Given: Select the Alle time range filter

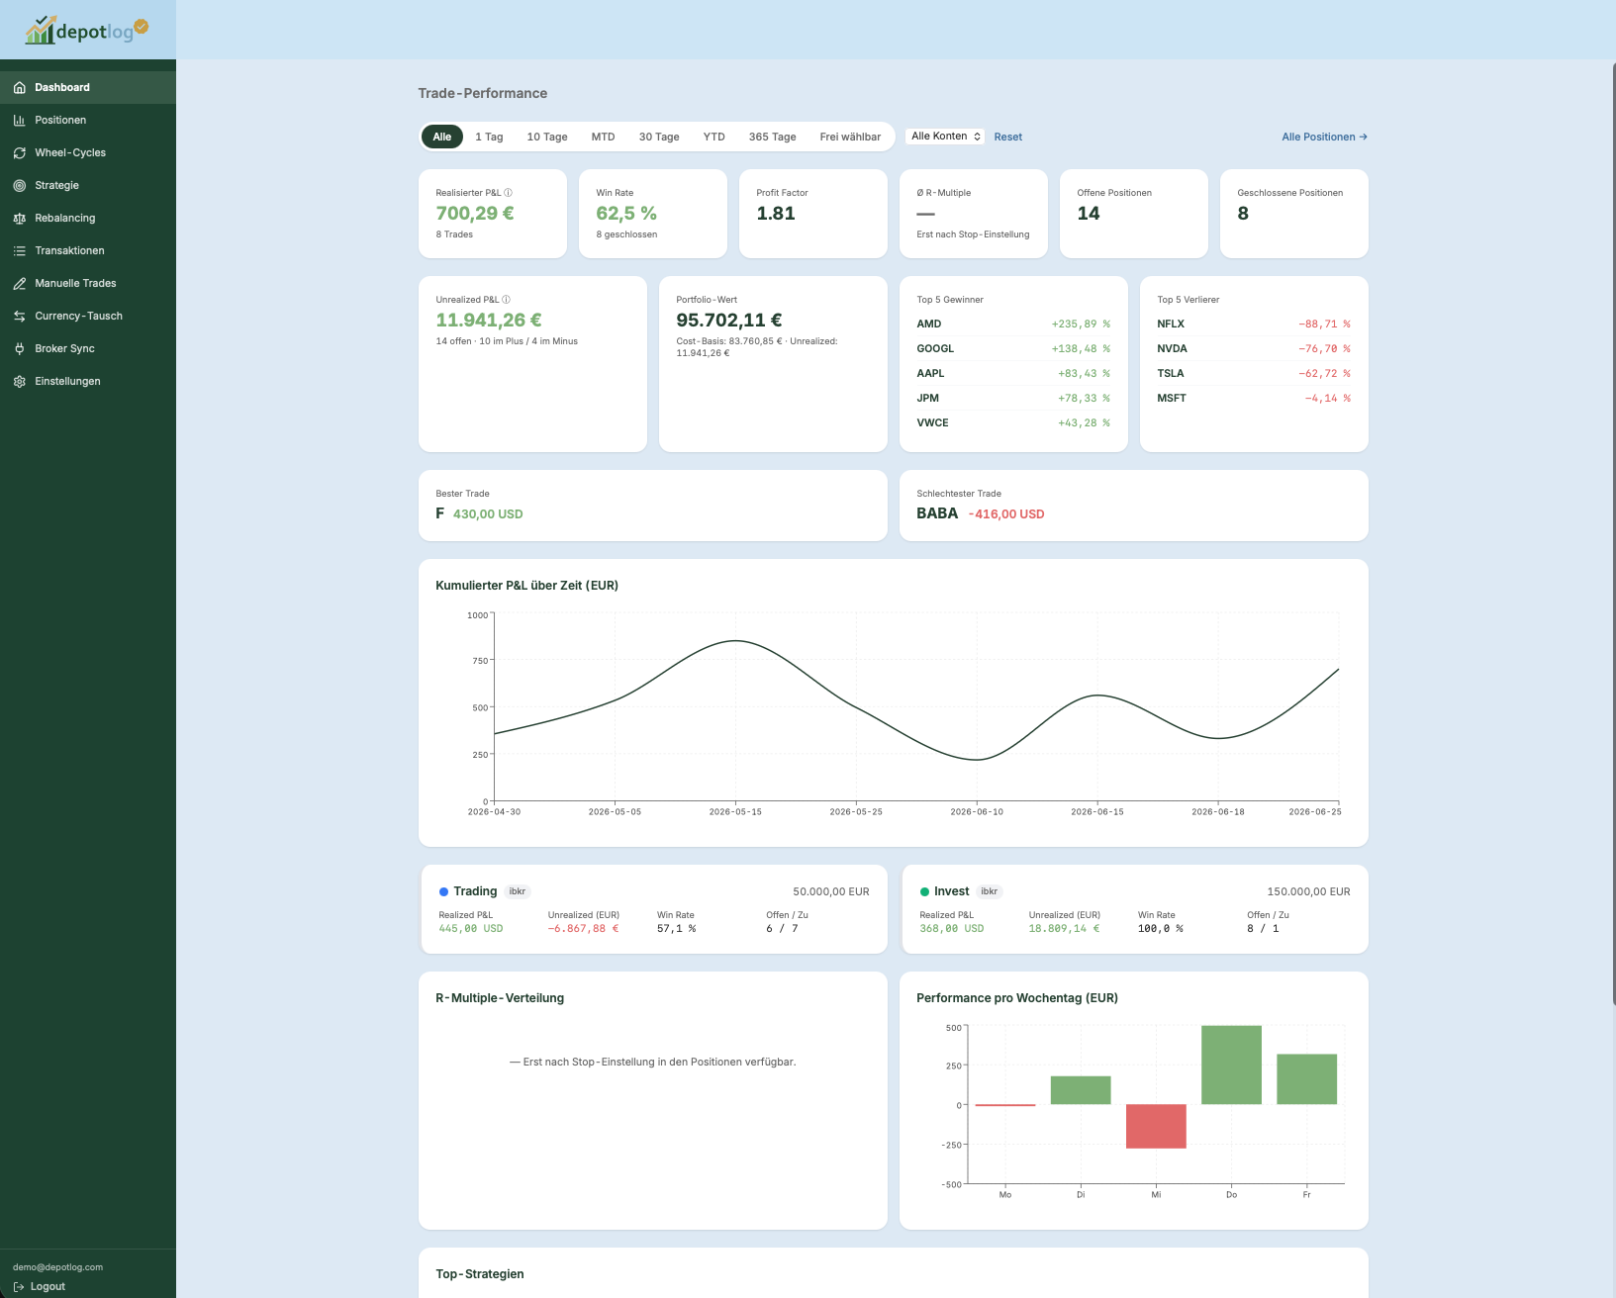Looking at the screenshot, I should click(x=442, y=137).
